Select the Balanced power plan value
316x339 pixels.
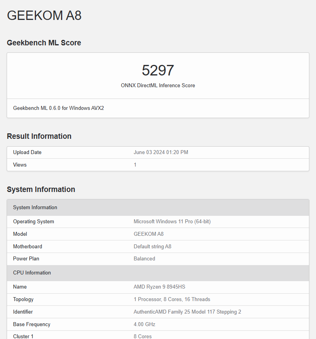pos(144,258)
